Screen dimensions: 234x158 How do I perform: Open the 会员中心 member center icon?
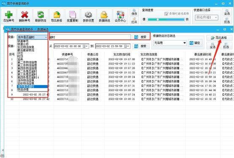tap(120, 16)
